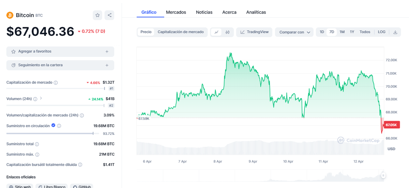This screenshot has height=188, width=409.
Task: Open the Mercados tab
Action: coord(176,12)
